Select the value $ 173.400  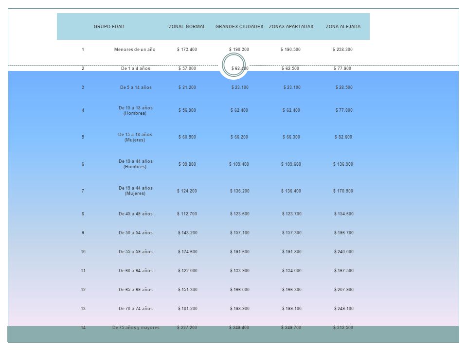[x=187, y=50]
